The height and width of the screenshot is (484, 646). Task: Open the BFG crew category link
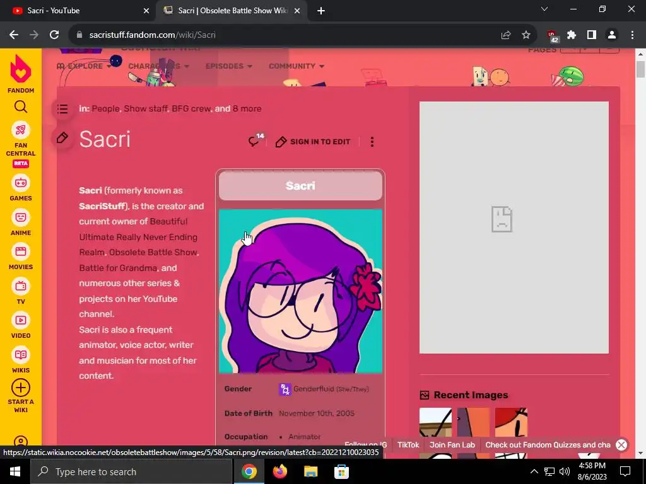pos(191,108)
